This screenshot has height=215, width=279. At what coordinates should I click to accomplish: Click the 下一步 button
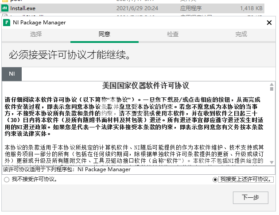click(250, 197)
